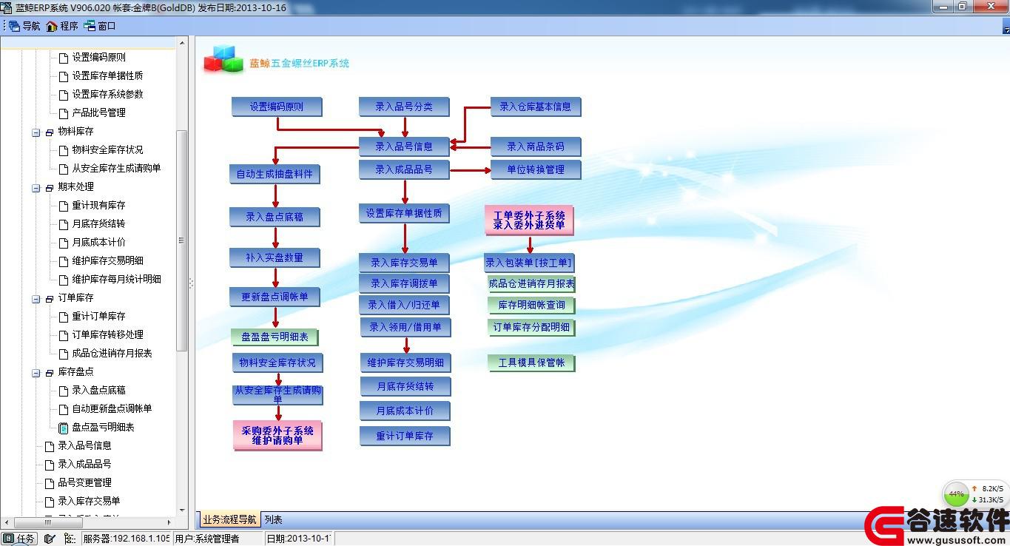Click the 服务器:192.168.1.105 status bar field
1010x546 pixels.
pos(126,539)
